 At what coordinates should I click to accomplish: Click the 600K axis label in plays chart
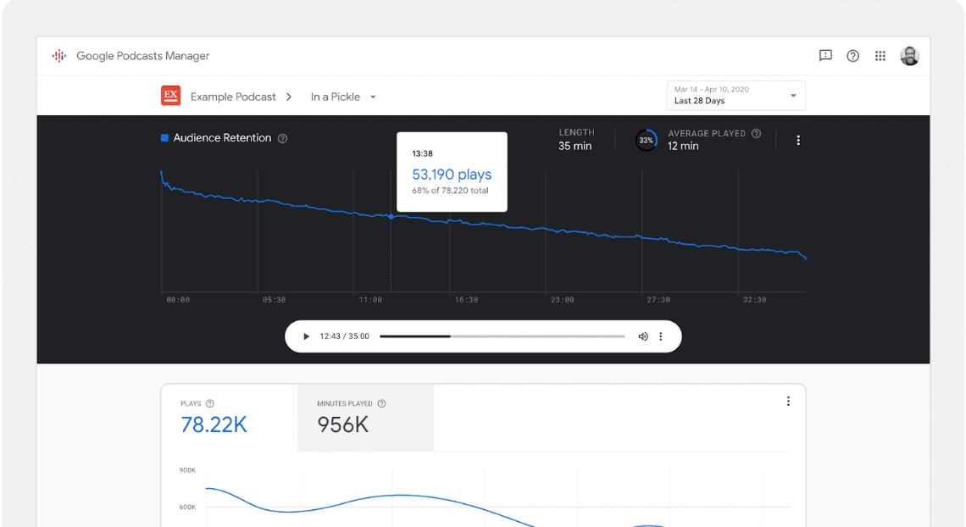coord(187,507)
